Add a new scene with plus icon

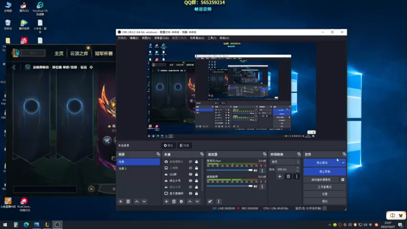click(x=121, y=202)
